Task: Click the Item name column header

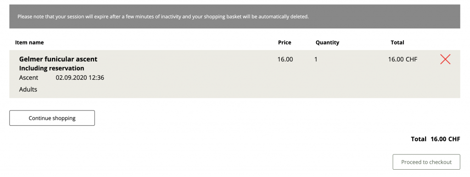Action: [29, 43]
